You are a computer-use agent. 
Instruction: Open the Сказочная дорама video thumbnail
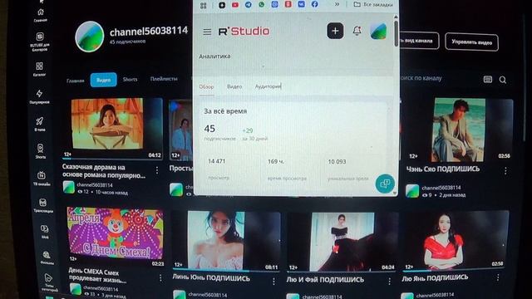pos(112,128)
